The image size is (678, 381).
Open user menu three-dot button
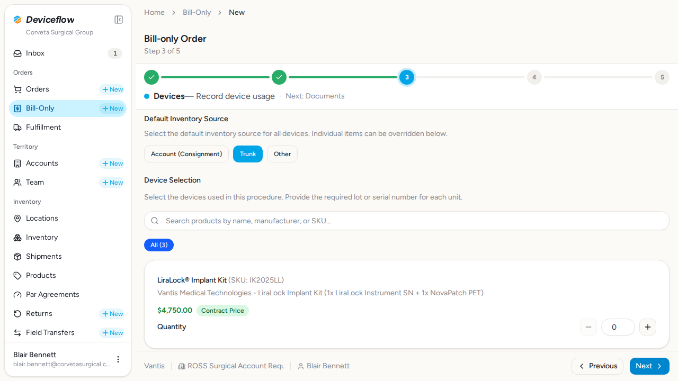pos(118,359)
